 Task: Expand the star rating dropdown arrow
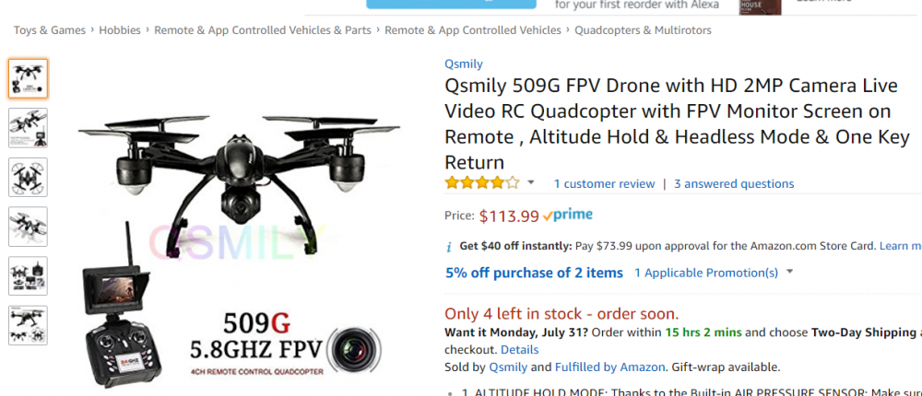coord(531,183)
